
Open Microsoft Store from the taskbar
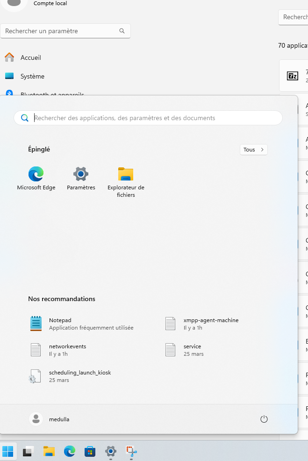(x=90, y=451)
